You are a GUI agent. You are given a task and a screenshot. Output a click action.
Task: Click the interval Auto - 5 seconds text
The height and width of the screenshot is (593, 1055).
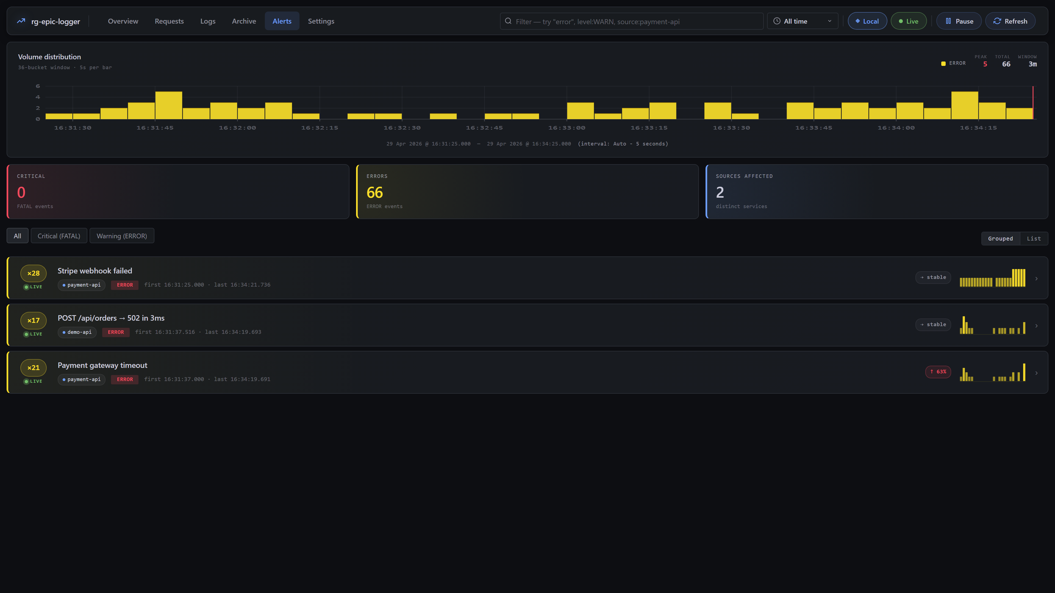[x=623, y=144]
